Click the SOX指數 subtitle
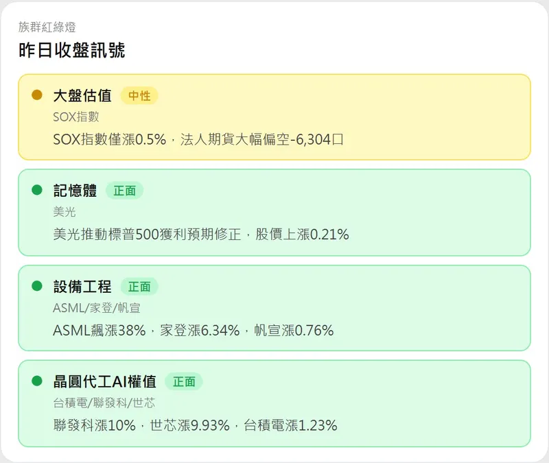The width and height of the screenshot is (549, 463). [75, 117]
